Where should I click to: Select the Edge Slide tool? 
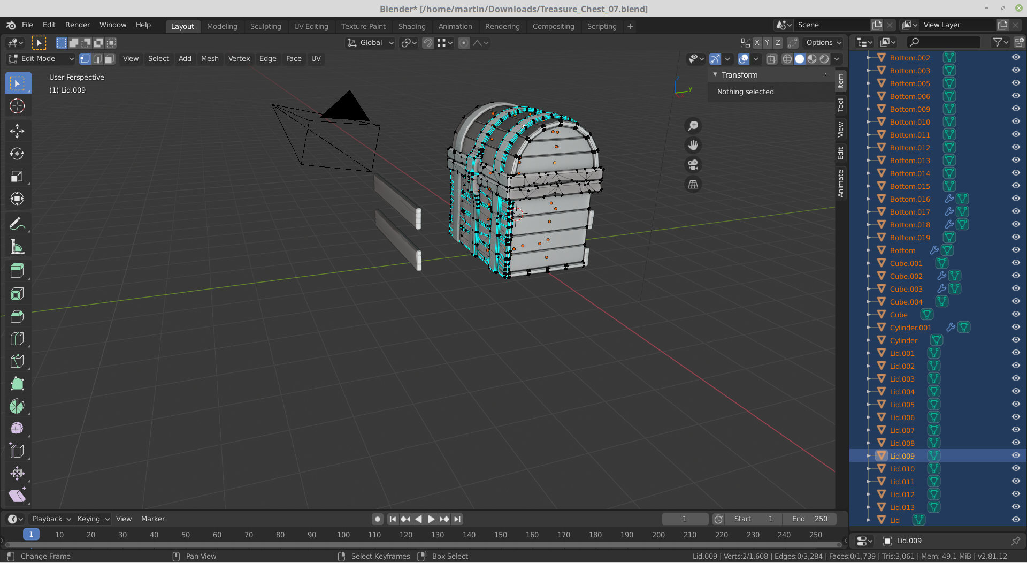[x=17, y=451]
